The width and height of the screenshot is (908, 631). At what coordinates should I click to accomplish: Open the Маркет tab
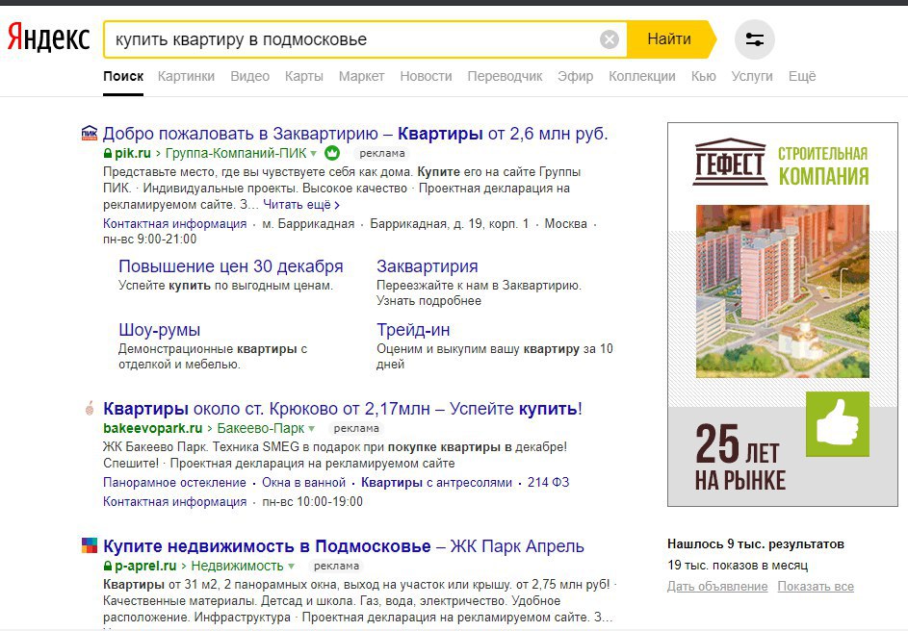tap(361, 76)
